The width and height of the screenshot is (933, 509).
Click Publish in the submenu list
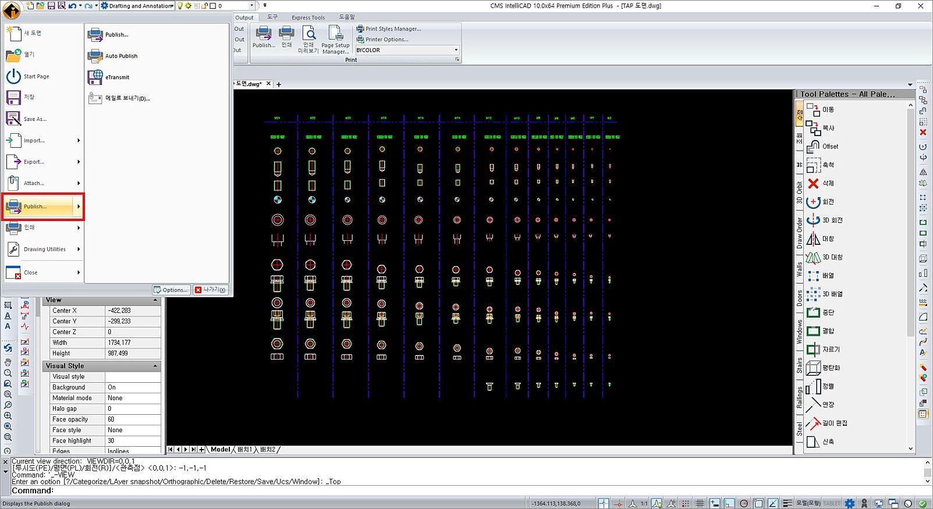tap(108, 35)
